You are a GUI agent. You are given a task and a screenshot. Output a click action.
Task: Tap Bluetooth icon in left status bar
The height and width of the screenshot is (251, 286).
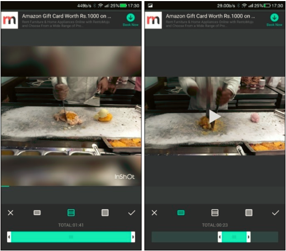(x=95, y=5)
